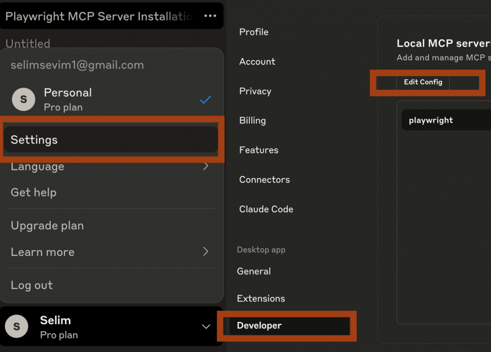Open the Claude Code settings section
Screen dimensions: 491x352
(x=266, y=209)
